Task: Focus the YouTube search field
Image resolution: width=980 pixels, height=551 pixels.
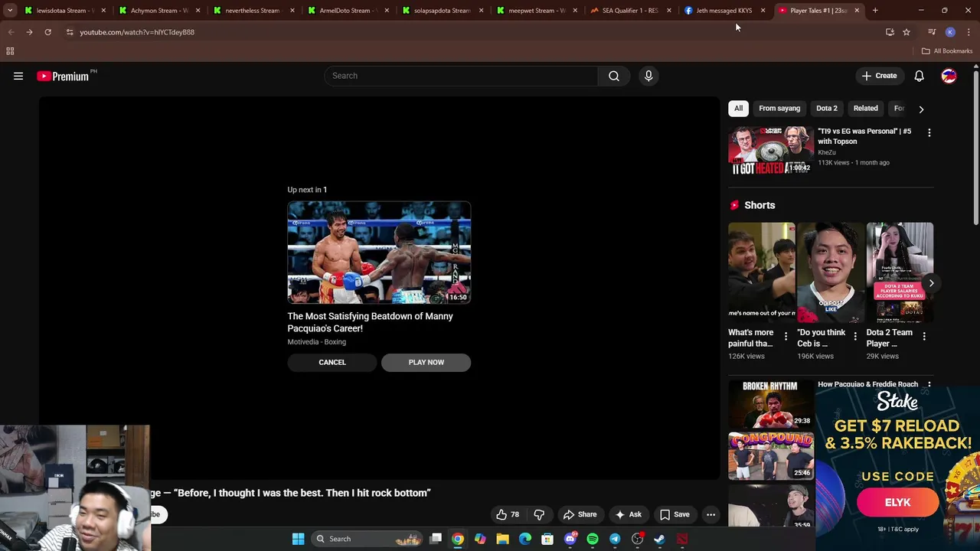Action: click(461, 76)
